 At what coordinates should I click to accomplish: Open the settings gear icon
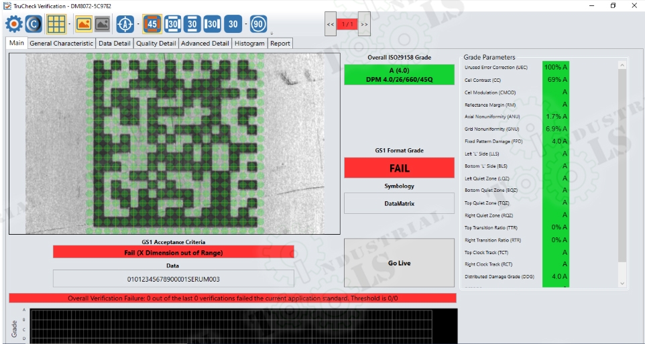[x=14, y=24]
